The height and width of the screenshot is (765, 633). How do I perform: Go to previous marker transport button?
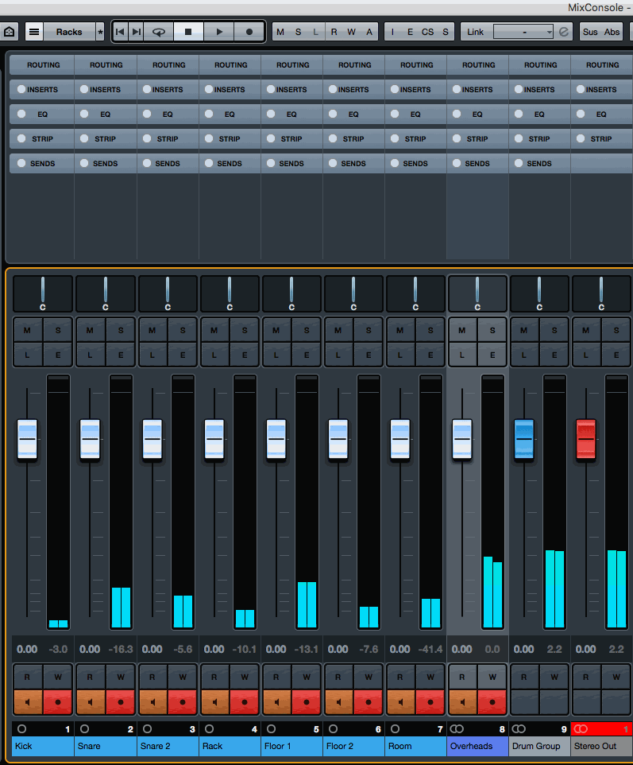(x=119, y=32)
